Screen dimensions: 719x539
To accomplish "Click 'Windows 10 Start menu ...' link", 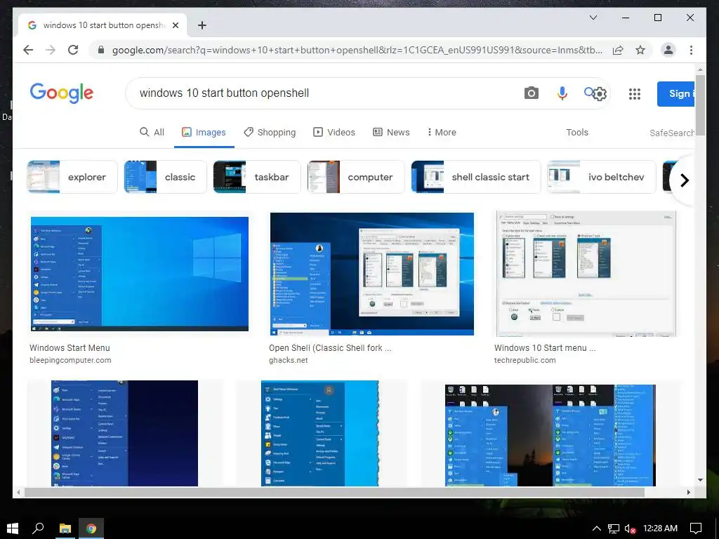I will (x=545, y=348).
